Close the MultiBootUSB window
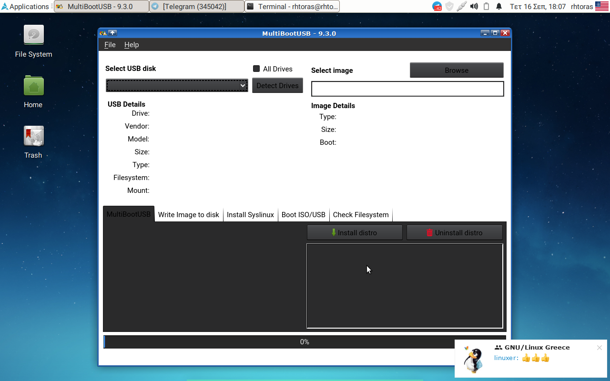610x381 pixels. (x=505, y=33)
